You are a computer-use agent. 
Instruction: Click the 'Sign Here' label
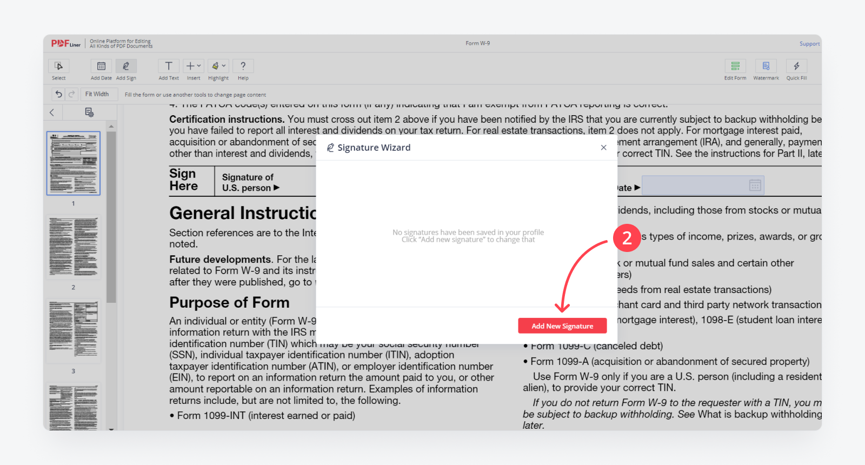183,180
